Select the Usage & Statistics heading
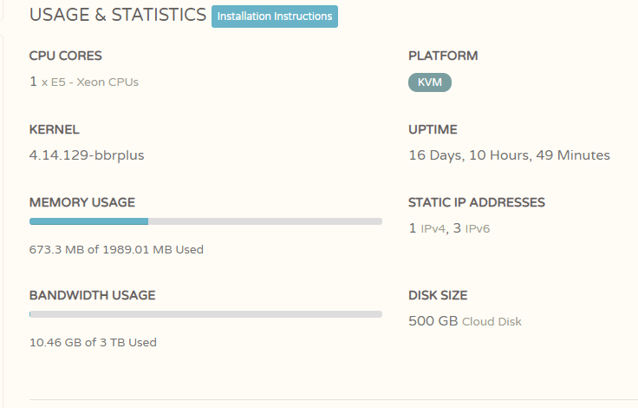 pyautogui.click(x=118, y=15)
